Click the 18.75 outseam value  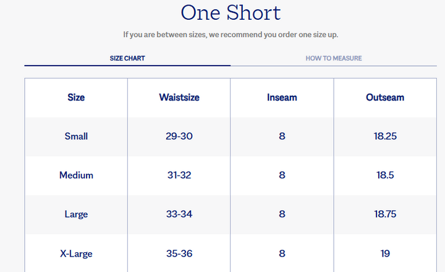click(x=385, y=215)
